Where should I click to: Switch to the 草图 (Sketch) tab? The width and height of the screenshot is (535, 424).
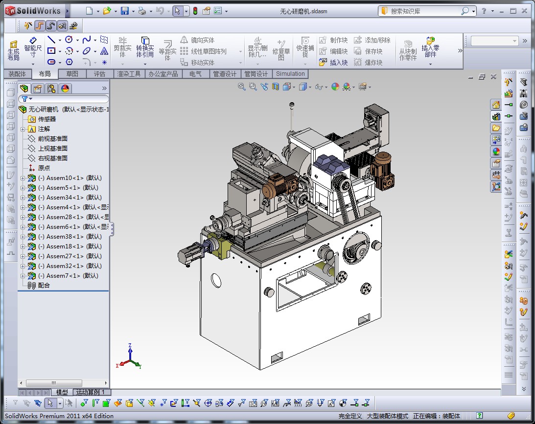[x=72, y=74]
